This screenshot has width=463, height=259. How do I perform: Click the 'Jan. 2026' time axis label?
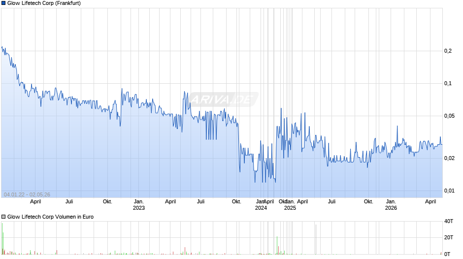point(391,205)
